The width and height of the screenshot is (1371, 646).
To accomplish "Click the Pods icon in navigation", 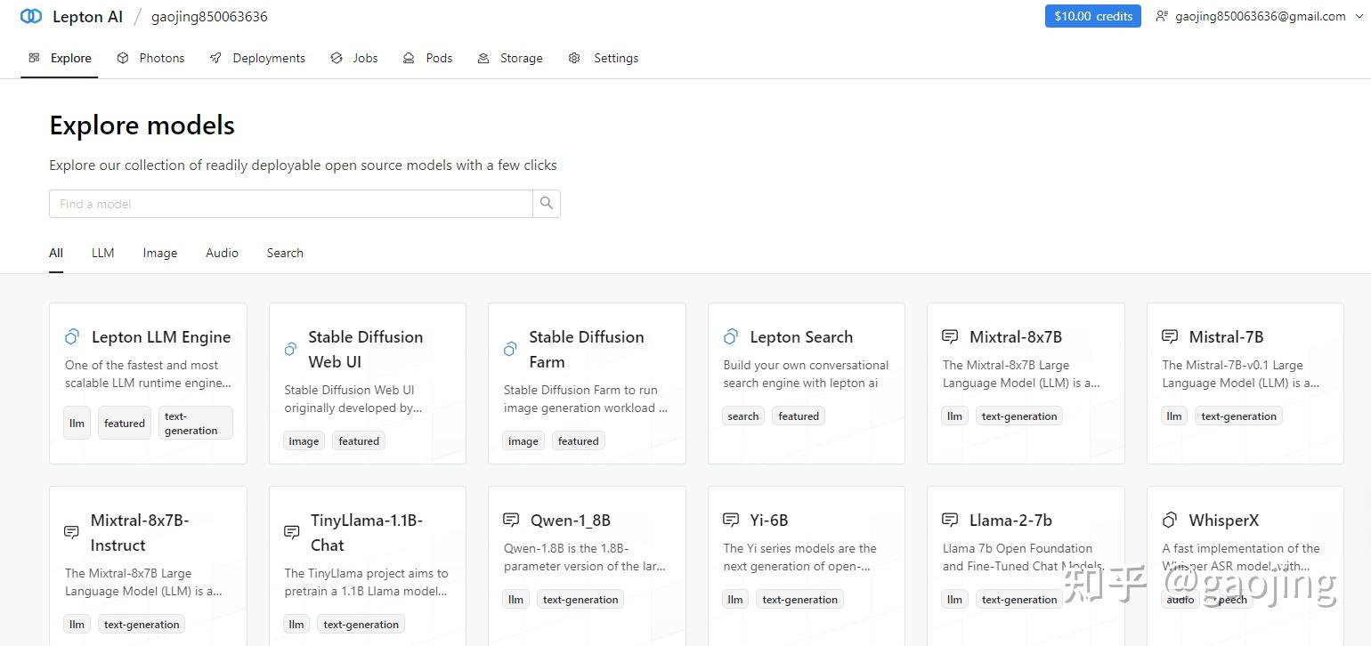I will click(x=409, y=58).
